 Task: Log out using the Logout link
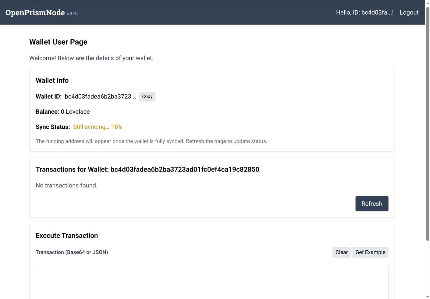[x=409, y=12]
